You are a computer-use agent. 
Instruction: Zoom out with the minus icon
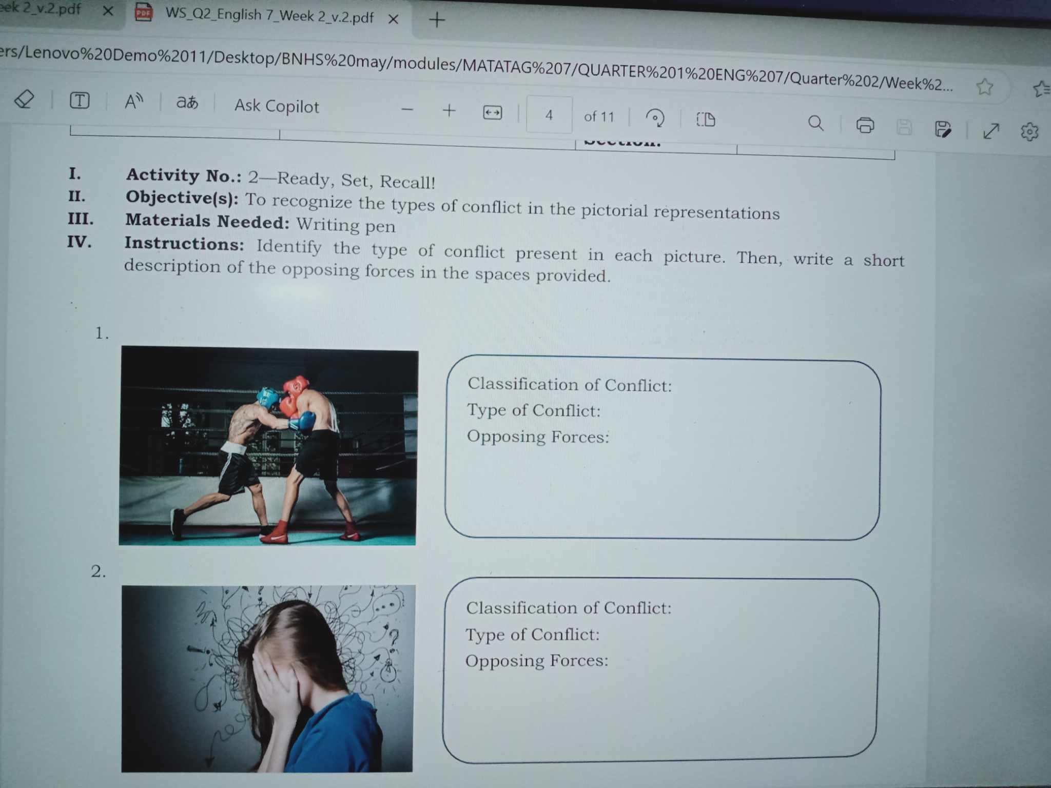tap(407, 109)
